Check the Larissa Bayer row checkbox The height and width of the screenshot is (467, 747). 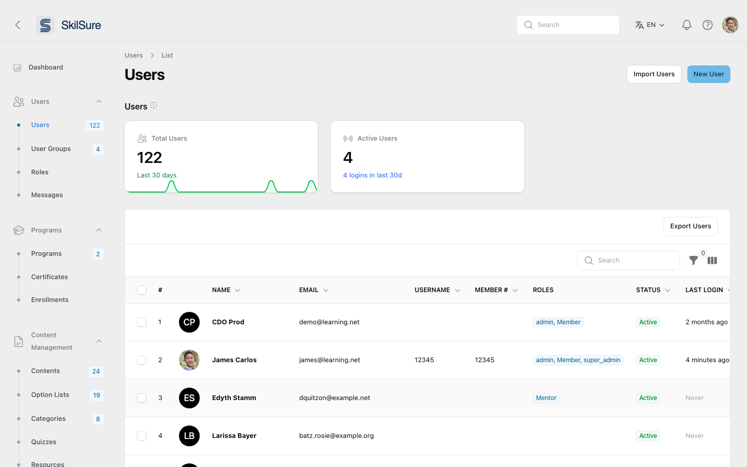[142, 436]
